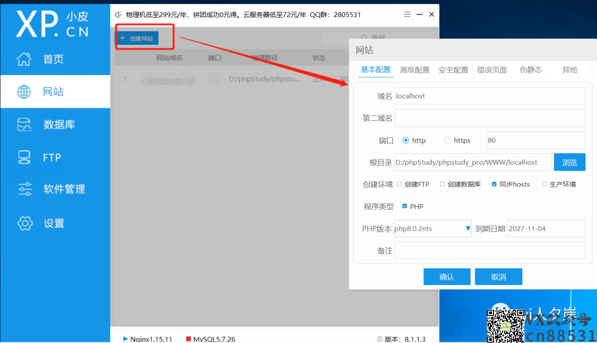The image size is (597, 343).
Task: Click the 根目录 path input field
Action: 473,162
